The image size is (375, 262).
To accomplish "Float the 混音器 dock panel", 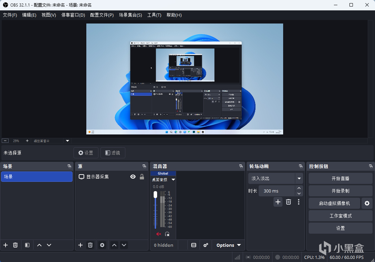I will [x=241, y=166].
